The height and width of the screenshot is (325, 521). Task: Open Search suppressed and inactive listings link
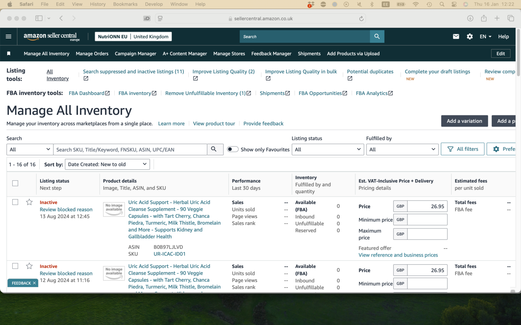[134, 71]
